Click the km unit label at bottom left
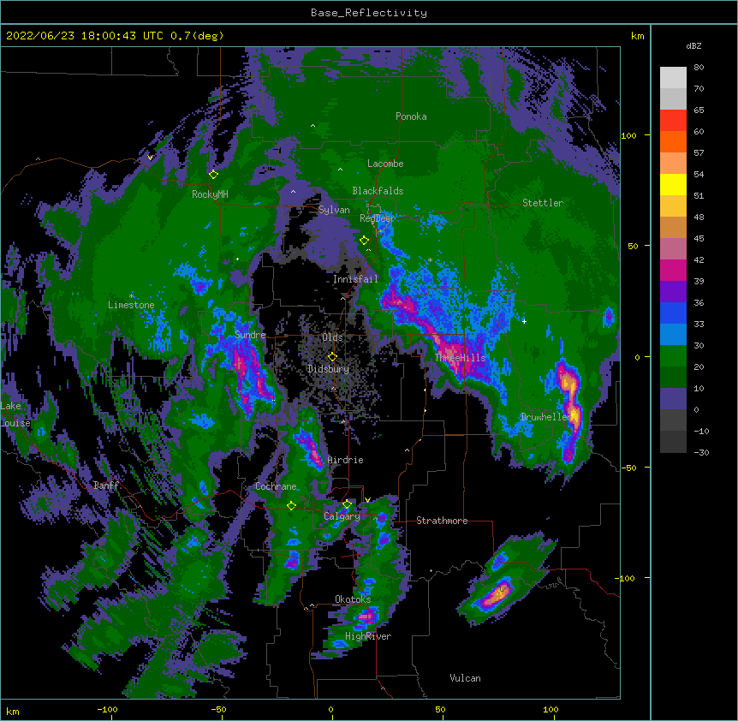This screenshot has width=738, height=721. coord(13,712)
